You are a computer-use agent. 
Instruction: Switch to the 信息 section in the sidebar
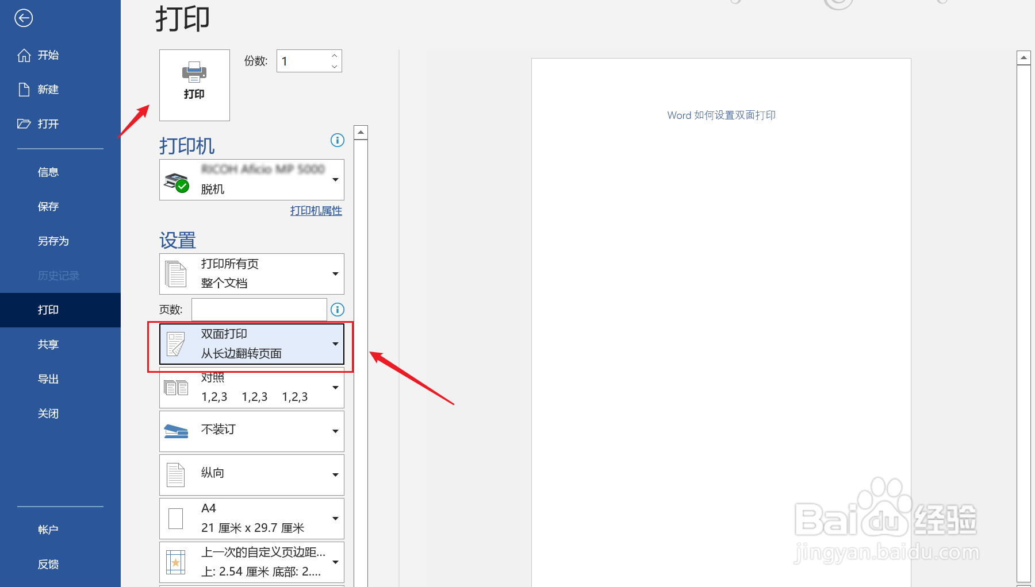[x=48, y=171]
